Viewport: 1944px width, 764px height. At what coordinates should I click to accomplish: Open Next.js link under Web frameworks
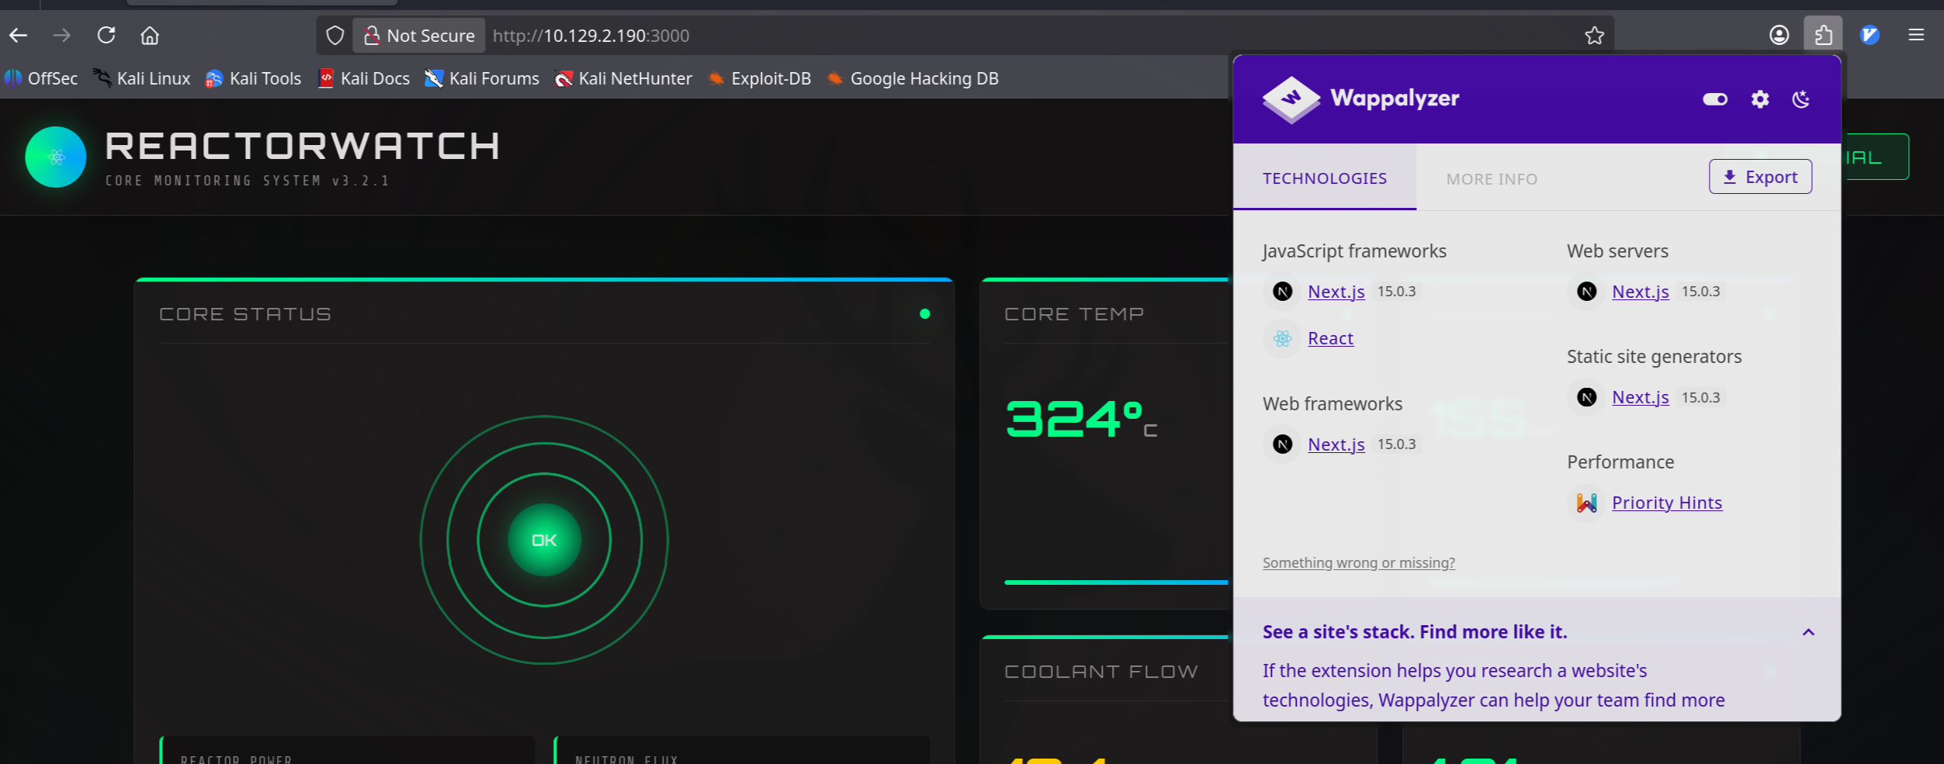pyautogui.click(x=1336, y=444)
